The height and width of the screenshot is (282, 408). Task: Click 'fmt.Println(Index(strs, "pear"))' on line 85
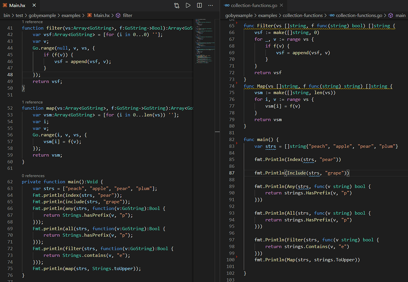click(298, 159)
